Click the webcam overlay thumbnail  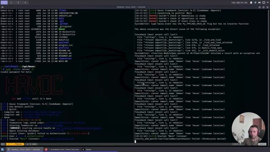coord(248,128)
